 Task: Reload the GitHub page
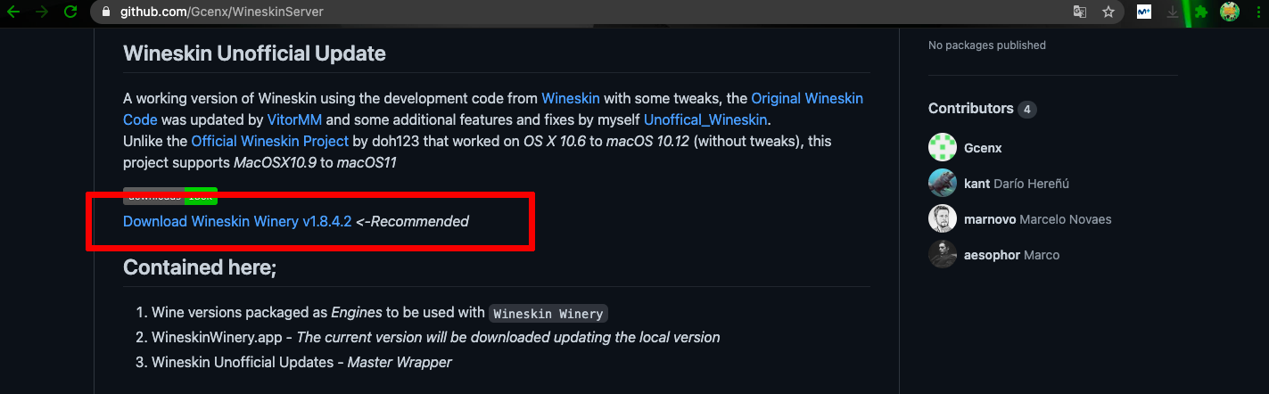[x=70, y=12]
